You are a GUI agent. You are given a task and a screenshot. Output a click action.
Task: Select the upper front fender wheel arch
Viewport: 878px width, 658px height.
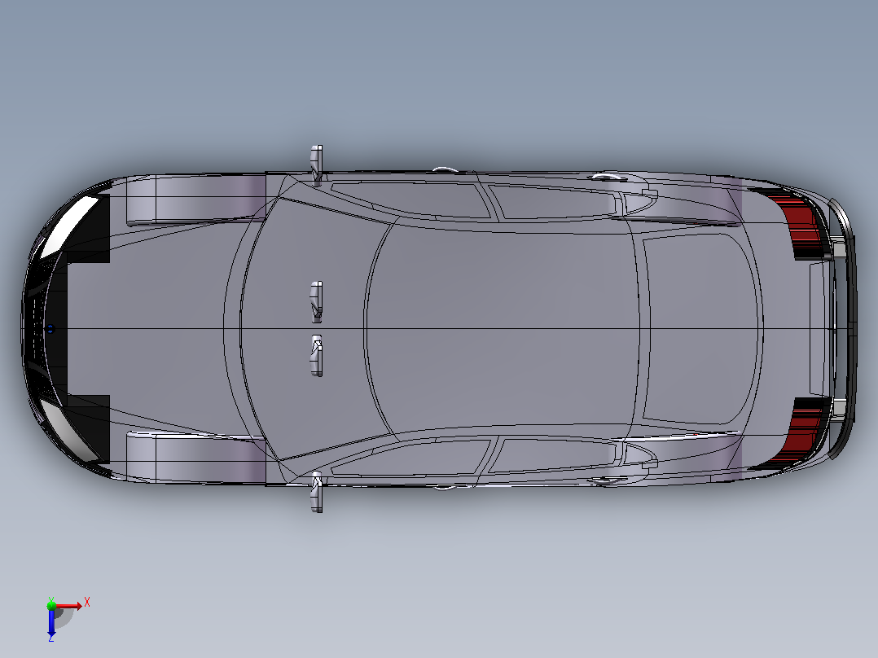pyautogui.click(x=196, y=200)
